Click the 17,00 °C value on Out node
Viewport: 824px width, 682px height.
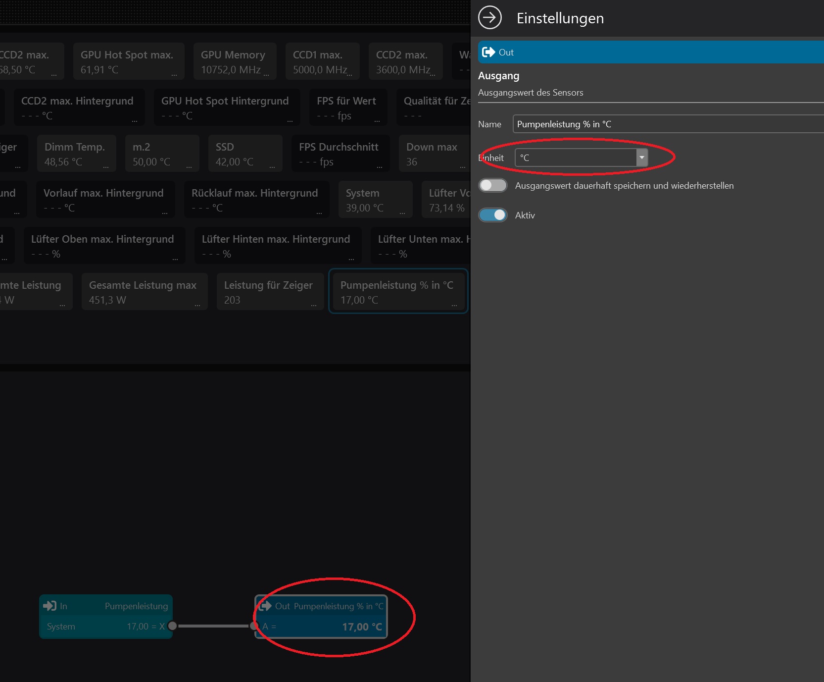(362, 627)
